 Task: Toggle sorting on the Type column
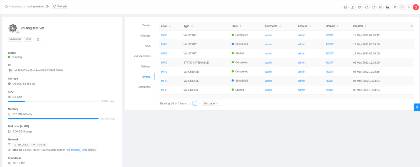tap(191, 26)
